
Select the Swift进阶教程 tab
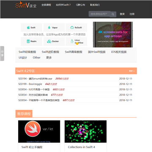[50, 52]
